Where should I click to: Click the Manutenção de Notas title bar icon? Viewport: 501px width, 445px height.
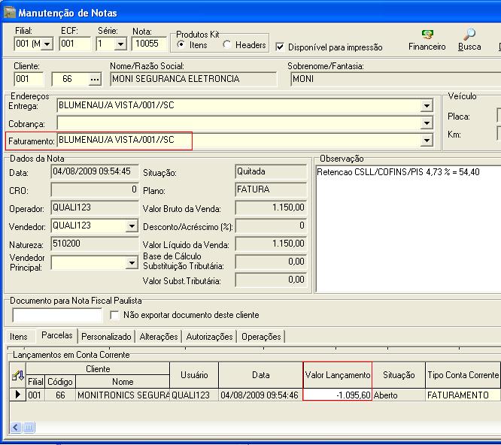(10, 13)
